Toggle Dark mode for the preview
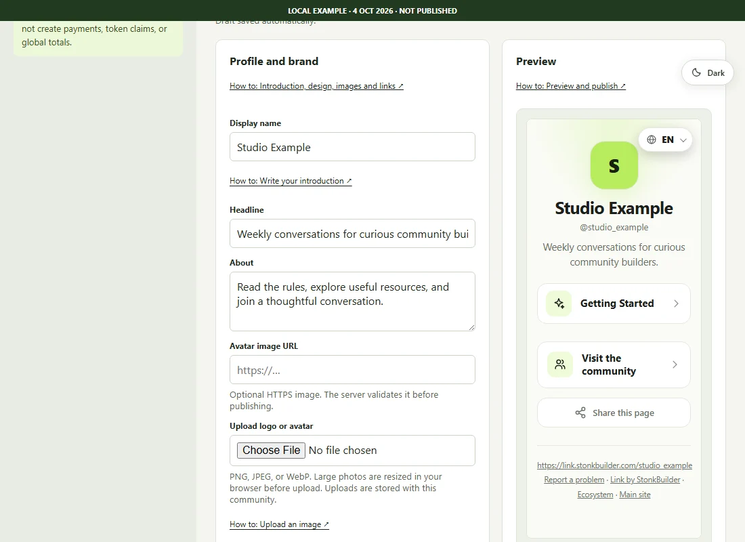 [708, 72]
